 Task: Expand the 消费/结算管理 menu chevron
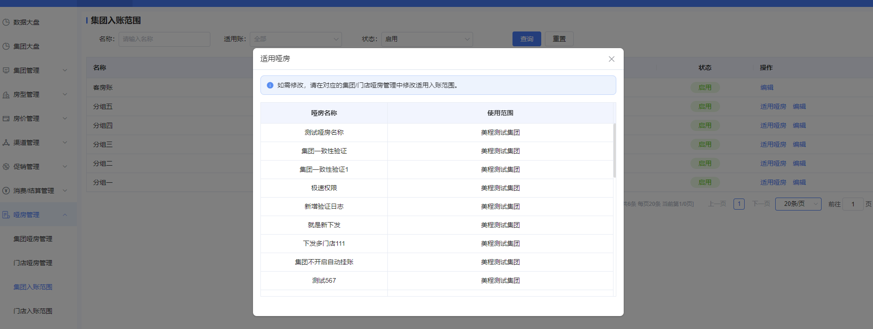click(65, 191)
